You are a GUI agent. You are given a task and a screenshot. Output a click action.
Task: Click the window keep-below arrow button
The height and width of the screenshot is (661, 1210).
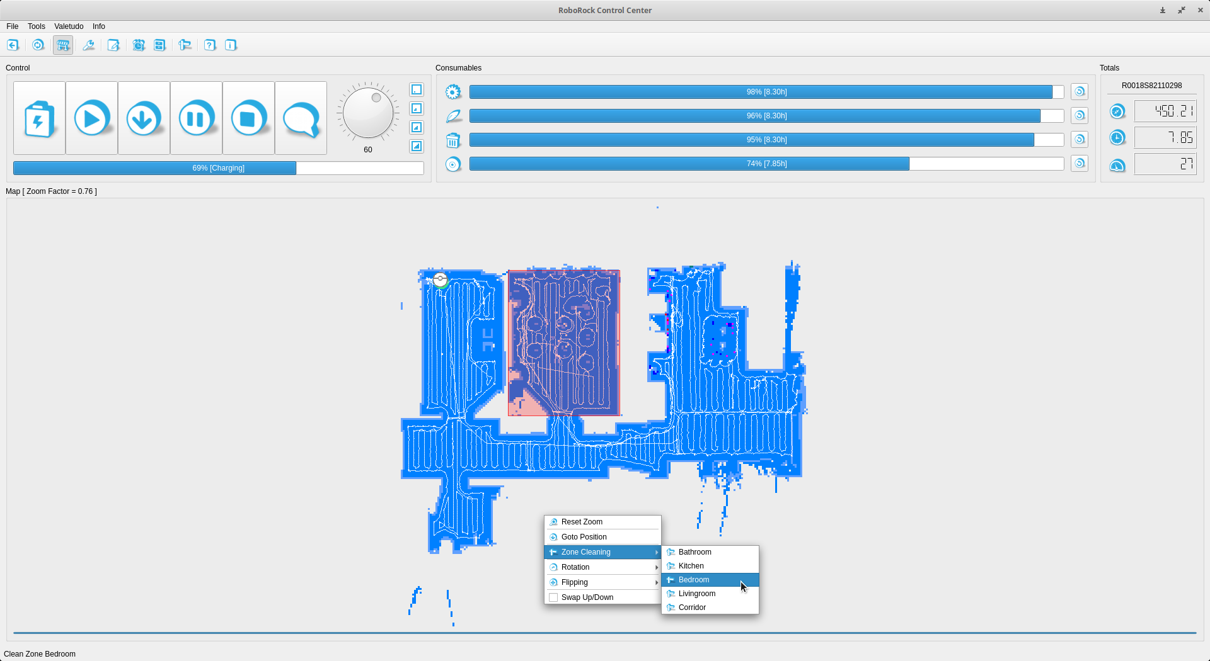(x=1163, y=10)
